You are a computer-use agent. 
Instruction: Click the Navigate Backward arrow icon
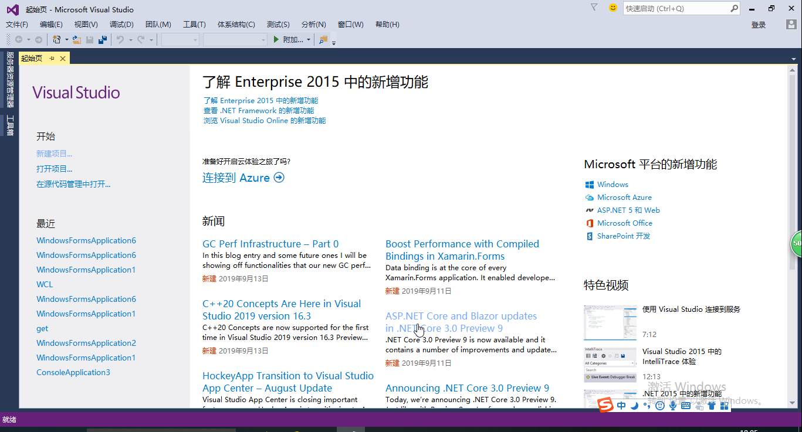click(x=19, y=40)
